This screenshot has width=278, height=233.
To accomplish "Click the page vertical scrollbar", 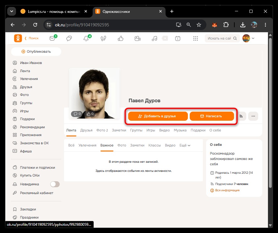I will coord(270,113).
